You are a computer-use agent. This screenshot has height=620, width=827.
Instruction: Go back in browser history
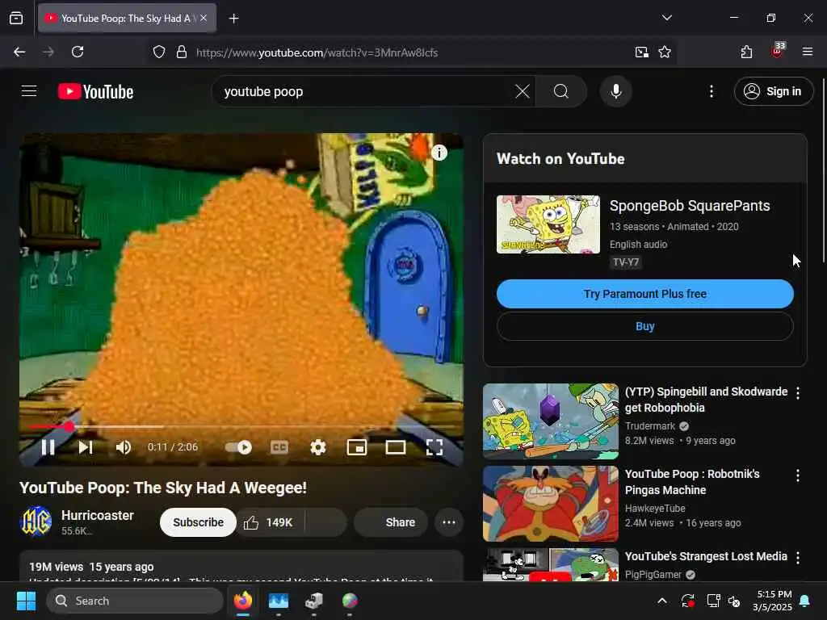(x=19, y=52)
